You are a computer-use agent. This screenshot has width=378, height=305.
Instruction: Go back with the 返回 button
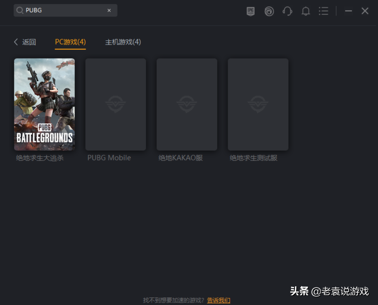(x=25, y=42)
